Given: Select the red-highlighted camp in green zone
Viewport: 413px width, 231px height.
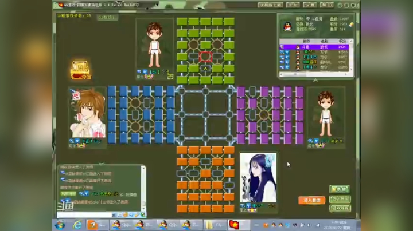Looking at the screenshot, I should (x=205, y=57).
